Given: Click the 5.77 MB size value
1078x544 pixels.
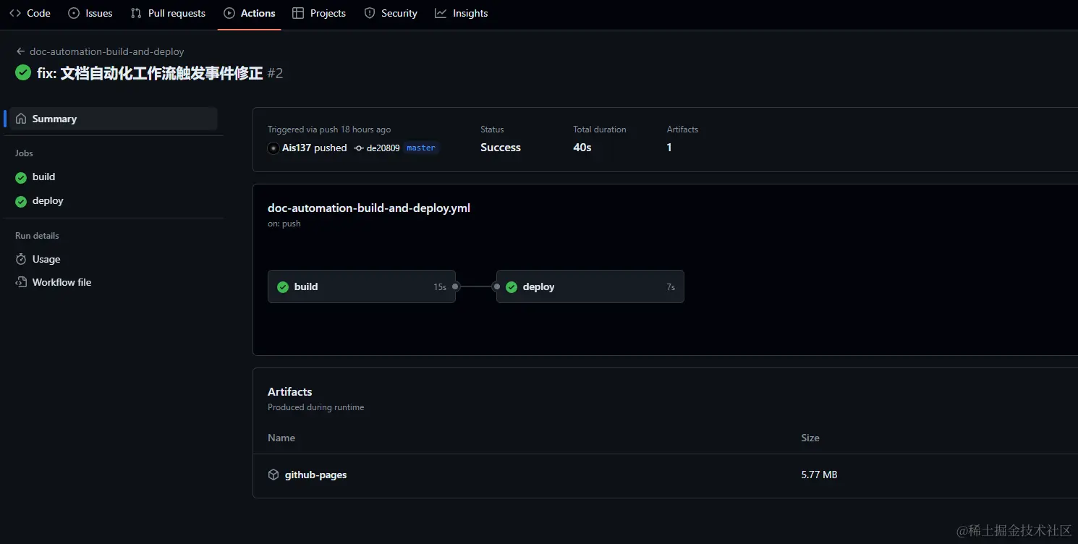Looking at the screenshot, I should [819, 475].
